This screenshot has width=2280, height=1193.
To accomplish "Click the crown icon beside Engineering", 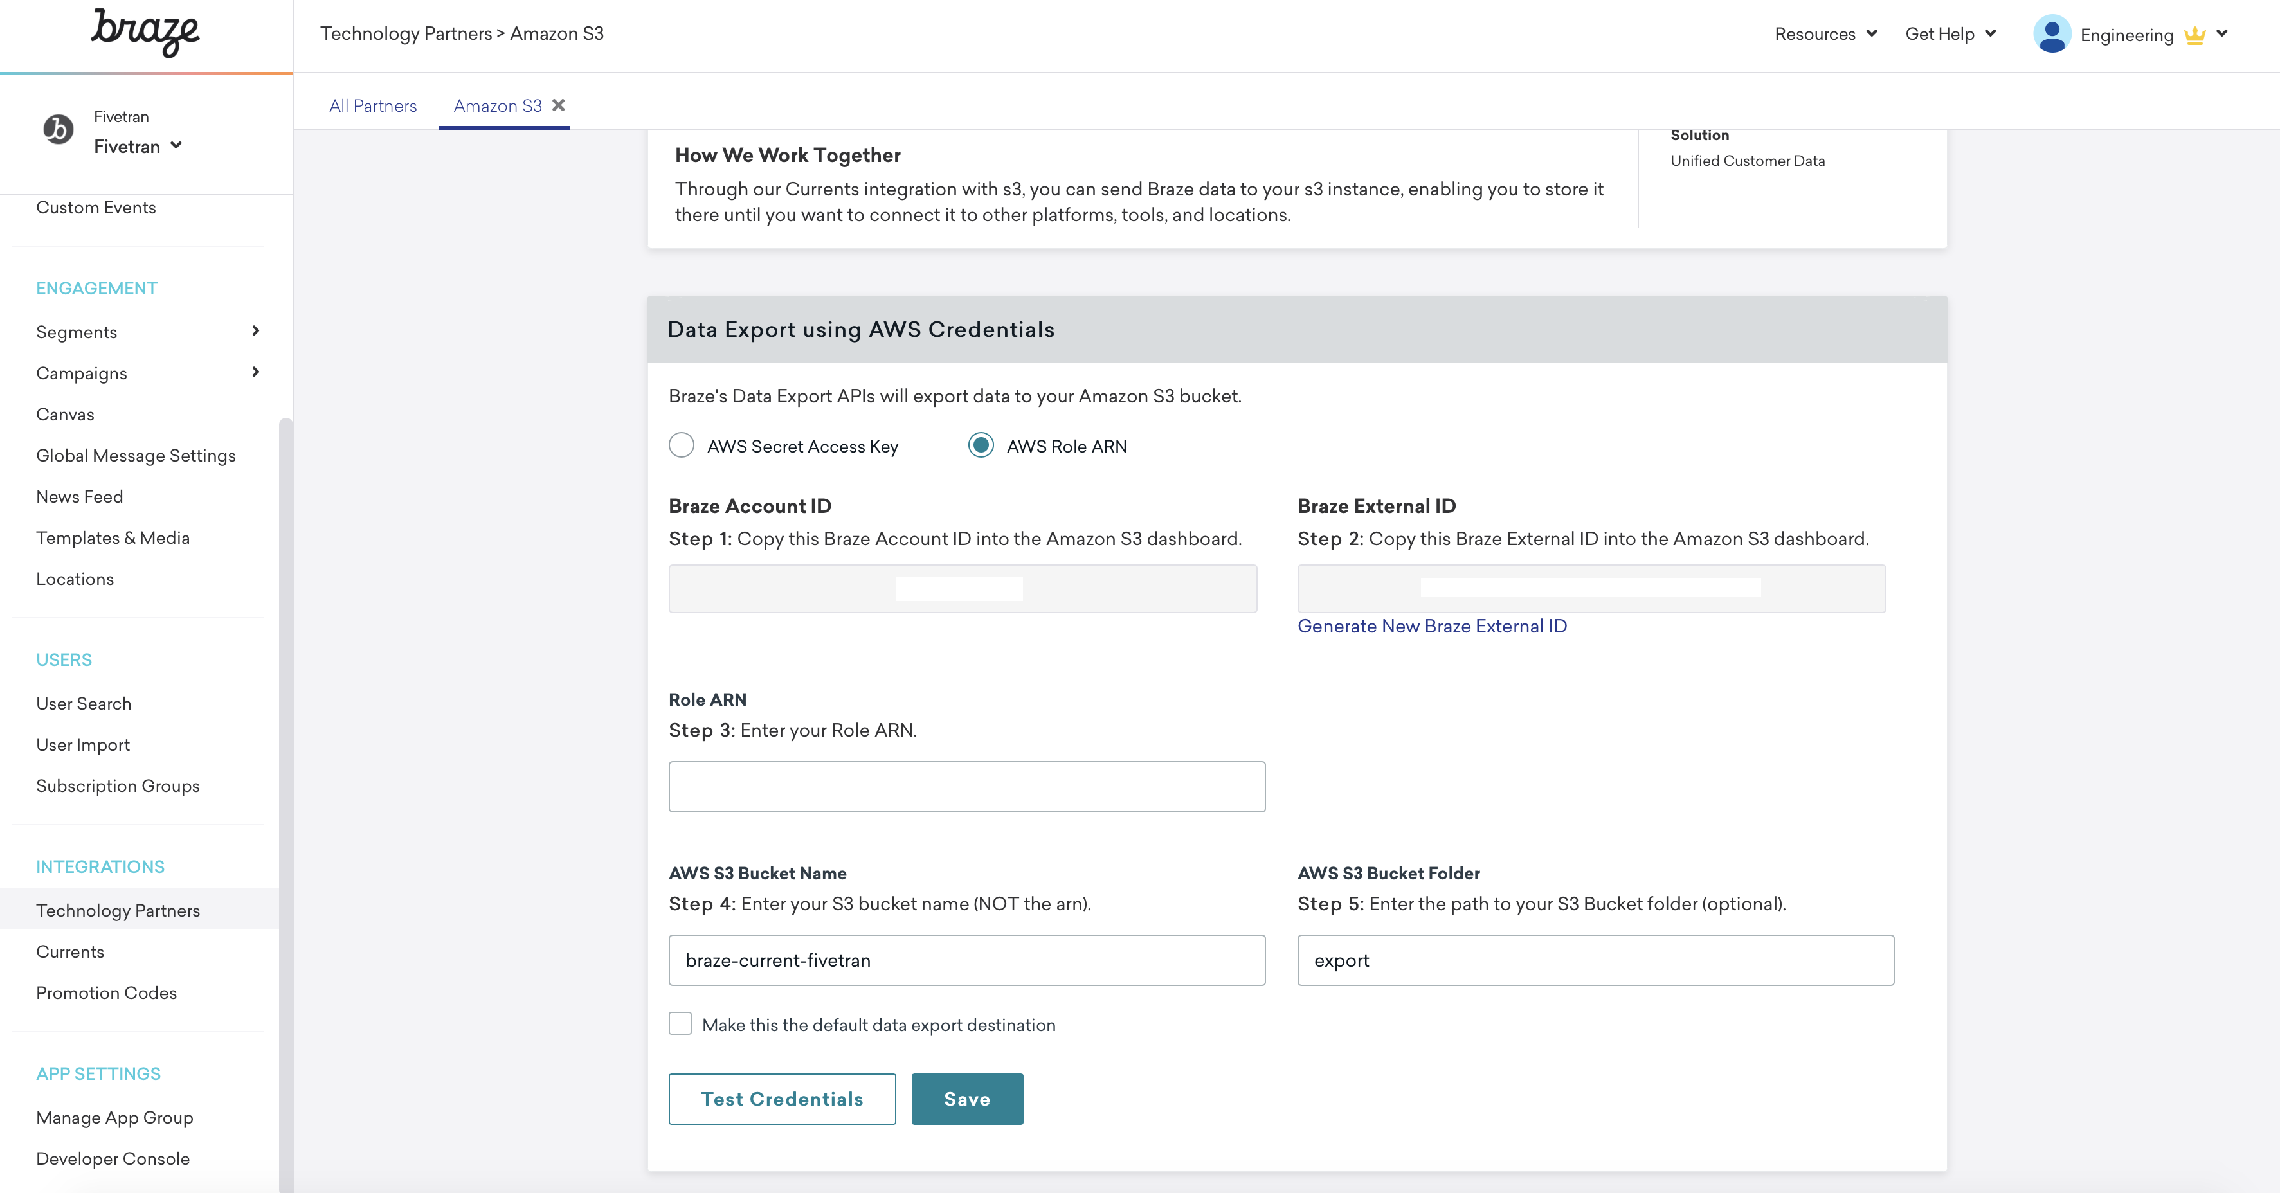I will [2194, 35].
